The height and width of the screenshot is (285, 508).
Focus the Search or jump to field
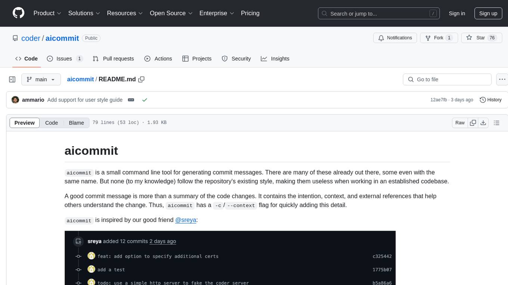(x=379, y=13)
